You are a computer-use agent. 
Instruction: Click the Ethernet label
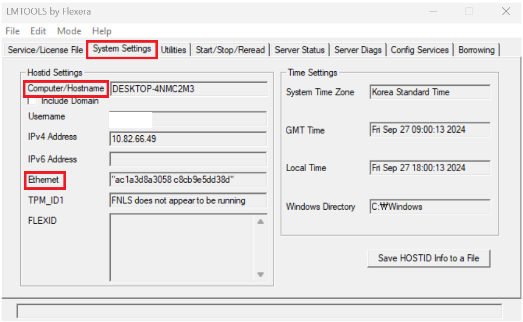(x=44, y=180)
